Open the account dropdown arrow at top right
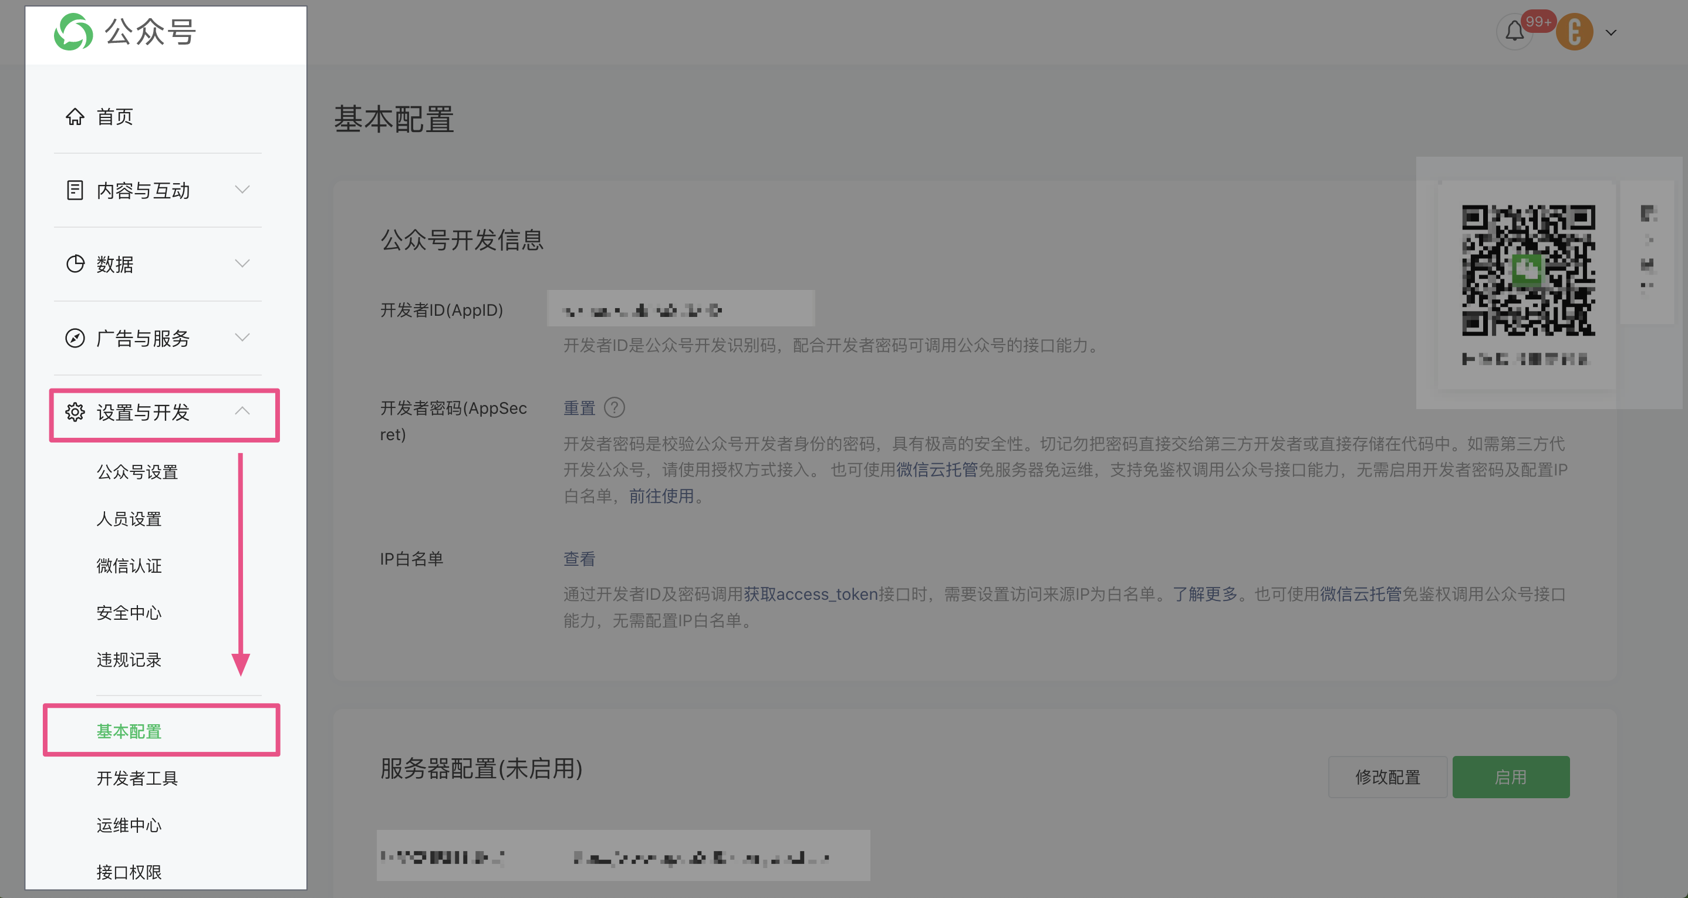 1611,33
